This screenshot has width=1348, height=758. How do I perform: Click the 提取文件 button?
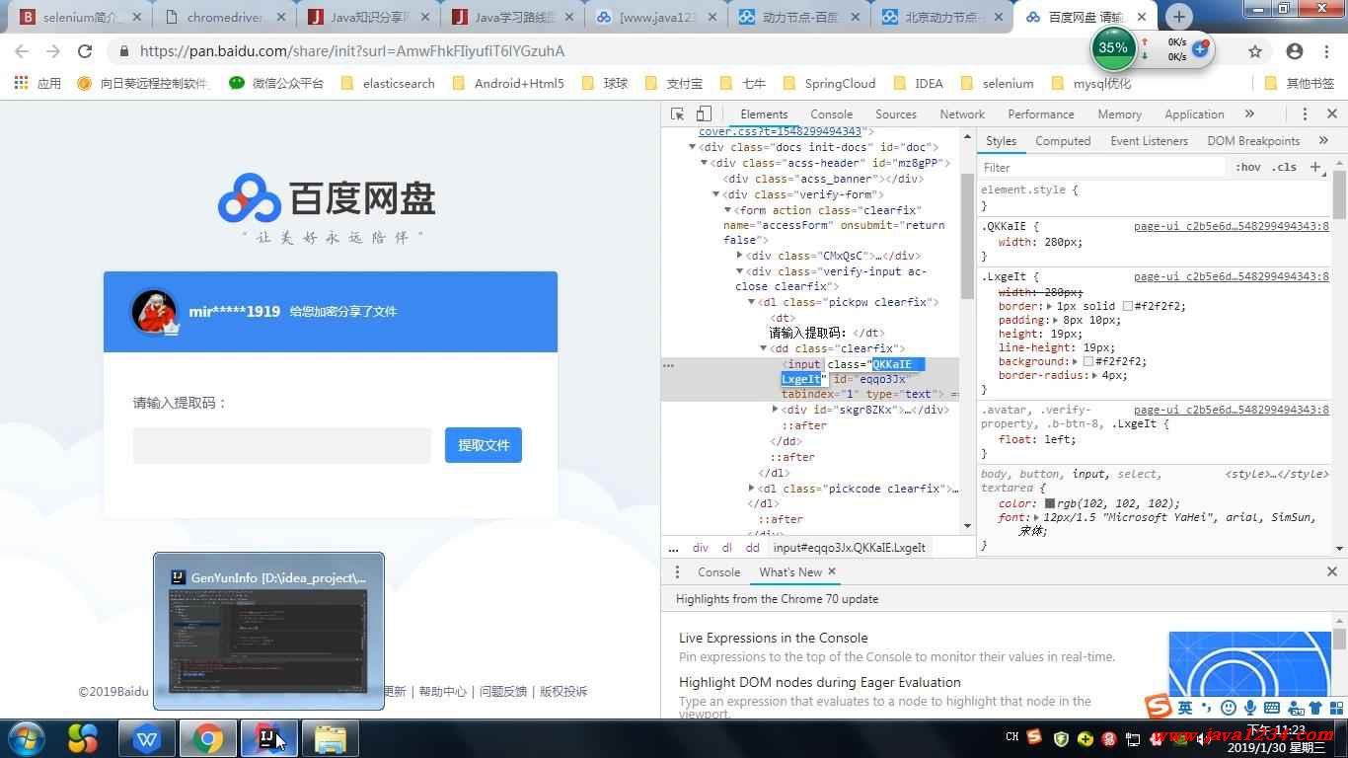[x=484, y=445]
